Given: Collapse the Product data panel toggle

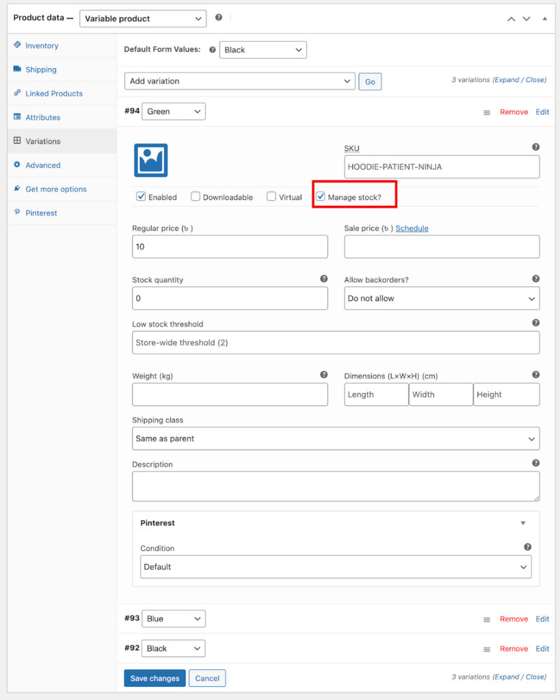Looking at the screenshot, I should coord(545,18).
